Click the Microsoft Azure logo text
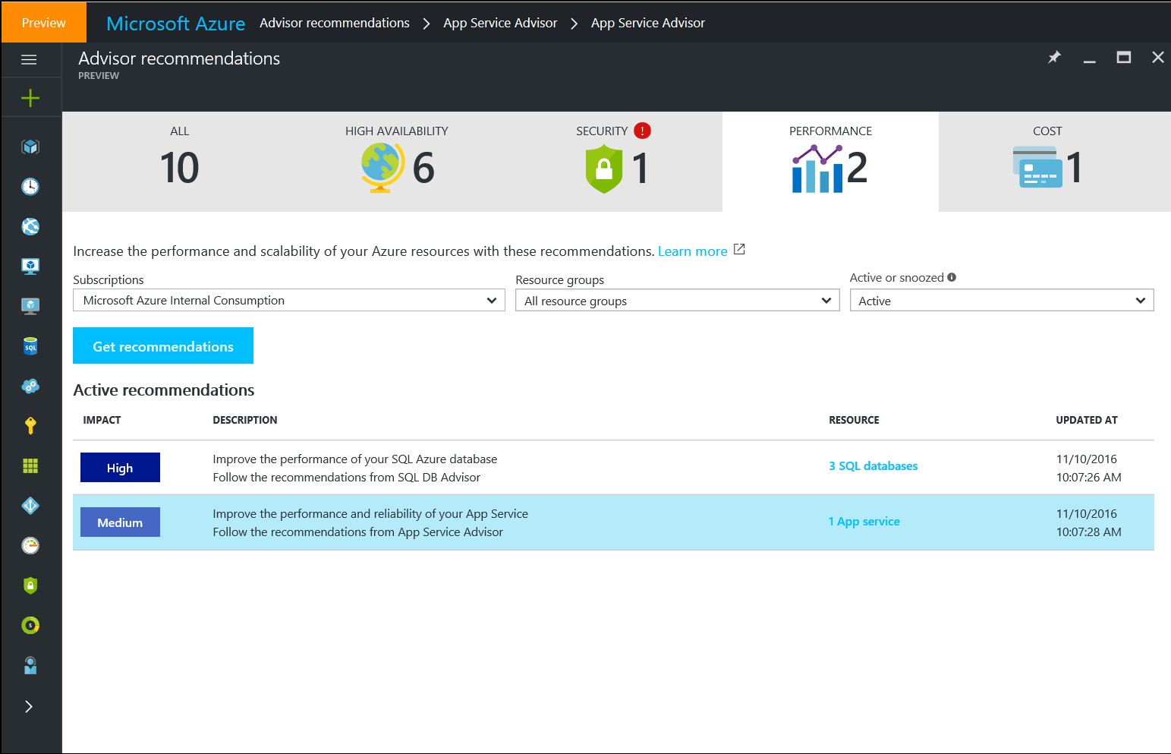1171x754 pixels. tap(176, 23)
